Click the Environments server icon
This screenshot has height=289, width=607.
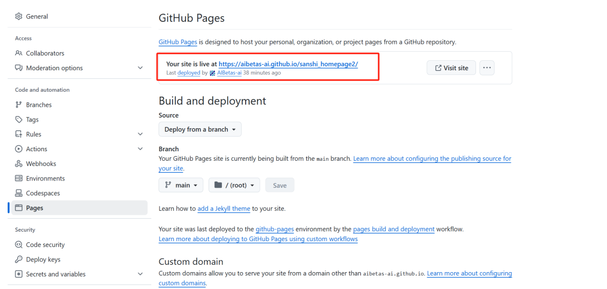coord(19,178)
